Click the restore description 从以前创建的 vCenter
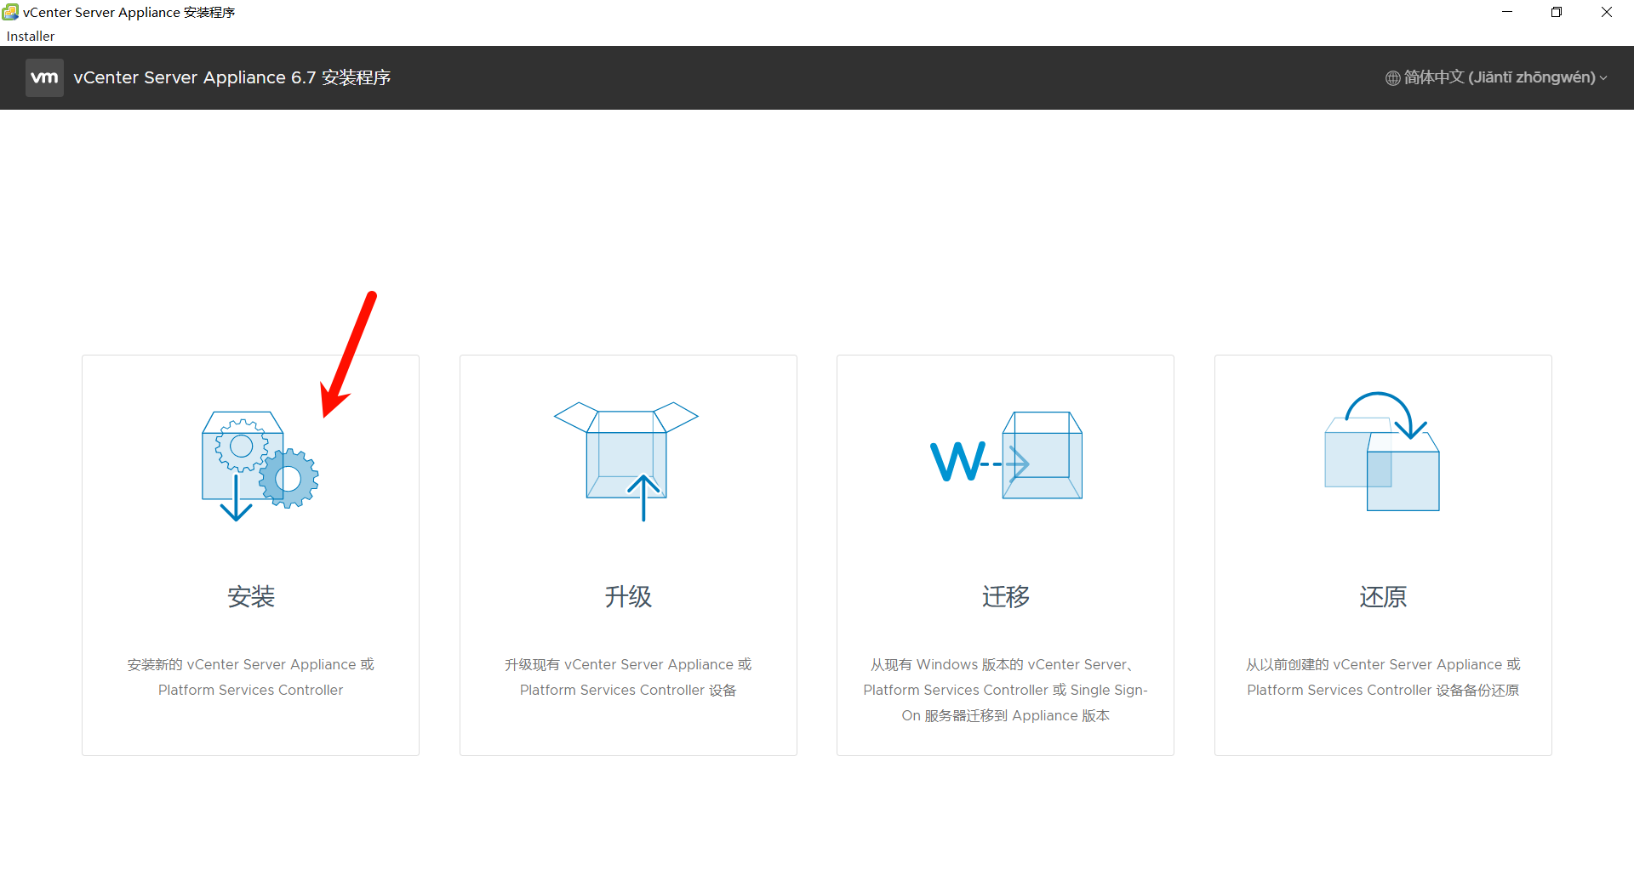This screenshot has height=876, width=1634. tap(1383, 677)
